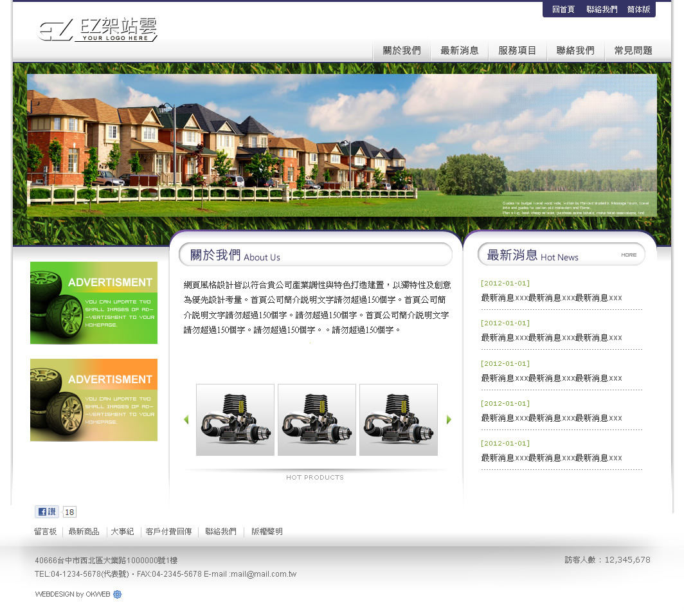The image size is (684, 614).
Task: Switch to 簡体版 language in top bar
Action: click(638, 10)
